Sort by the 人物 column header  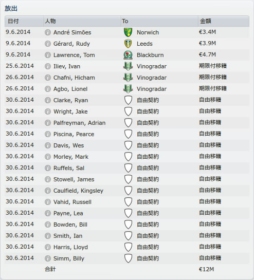[x=82, y=21]
